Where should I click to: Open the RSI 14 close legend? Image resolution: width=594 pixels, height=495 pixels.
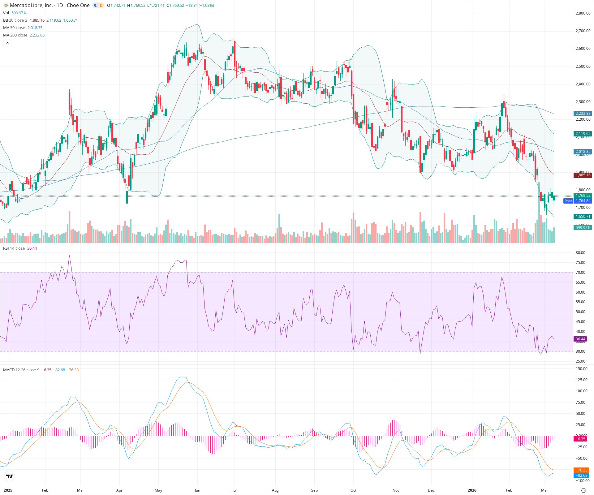pyautogui.click(x=14, y=248)
